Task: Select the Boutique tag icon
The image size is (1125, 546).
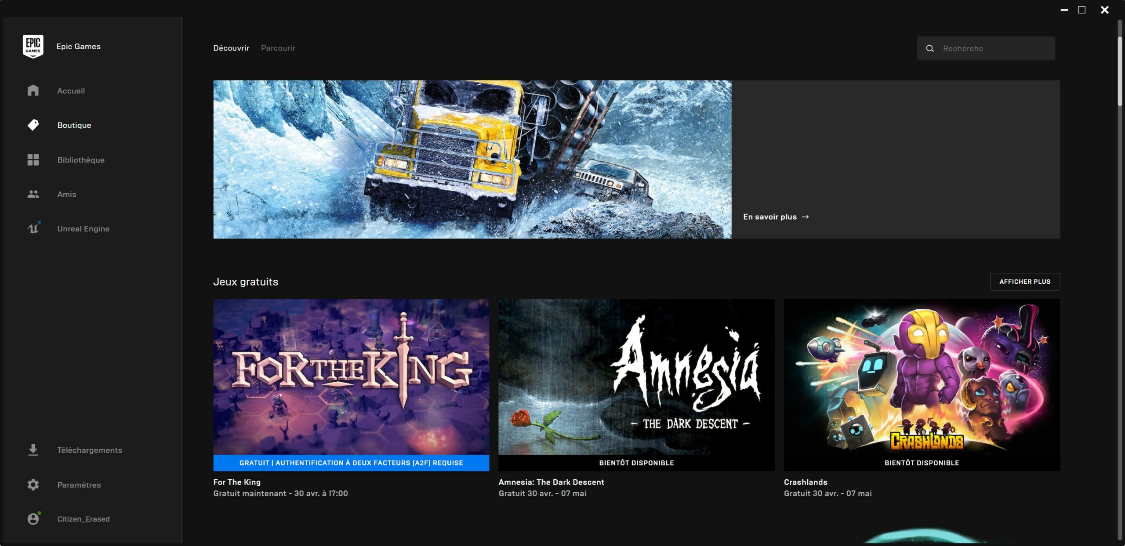Action: pyautogui.click(x=33, y=125)
